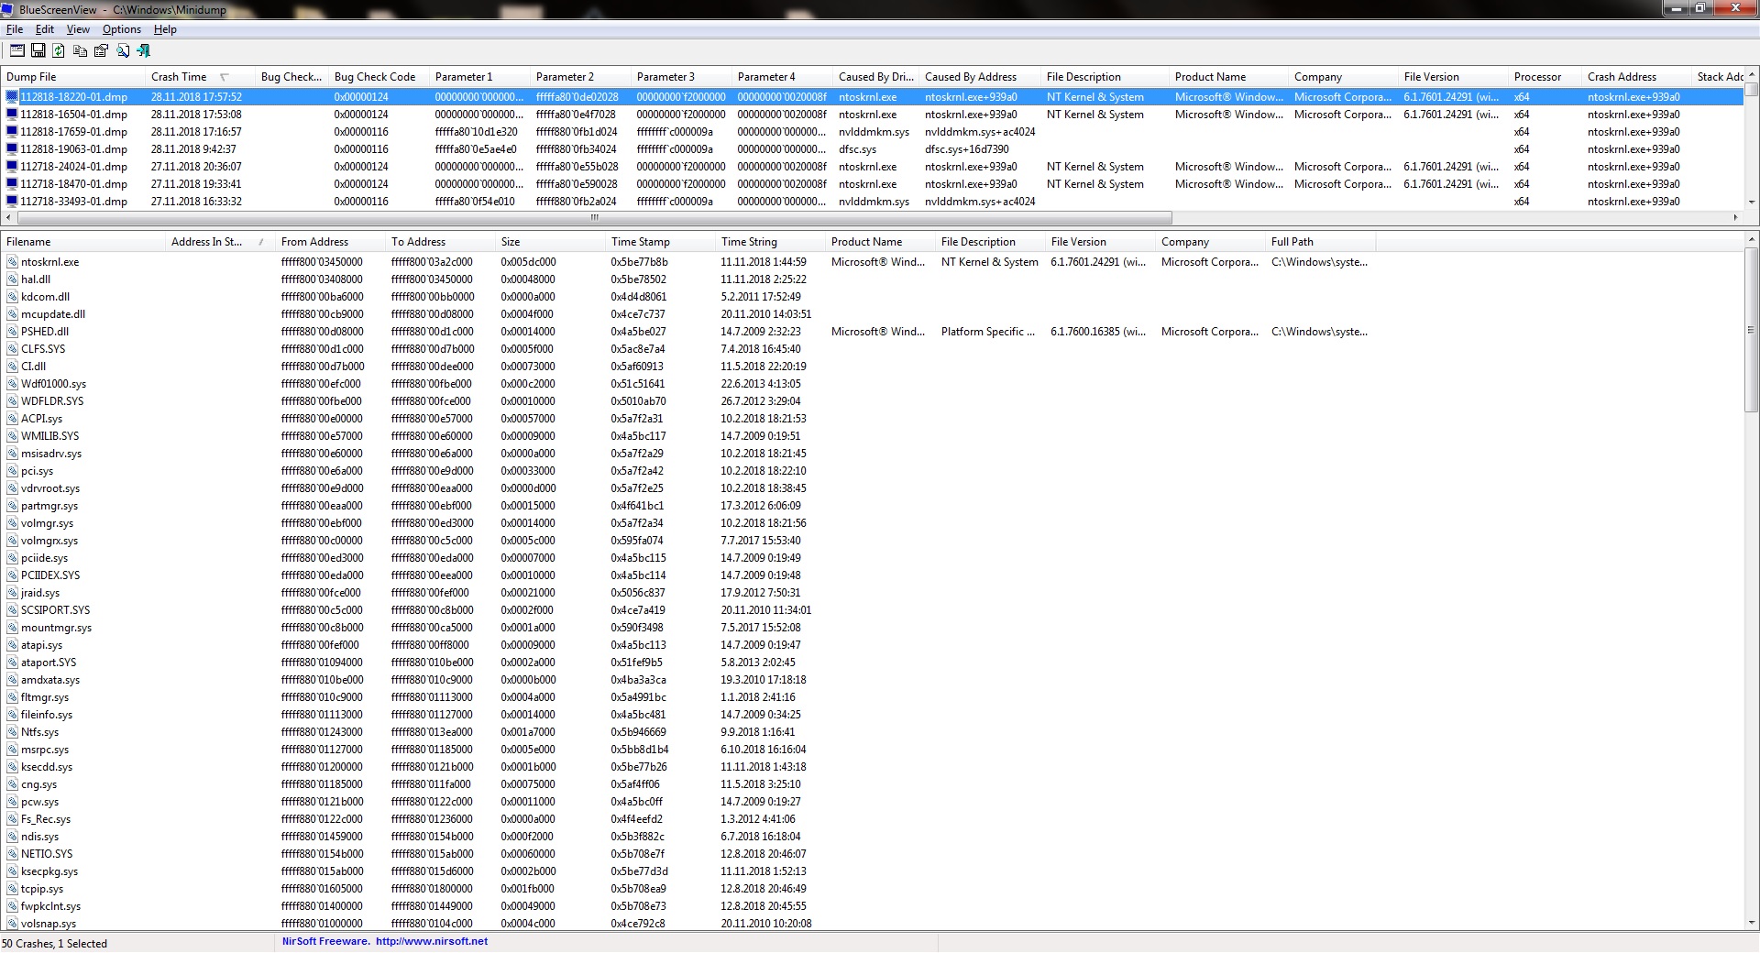The image size is (1760, 953).
Task: Sort by Processor column header
Action: (1545, 77)
